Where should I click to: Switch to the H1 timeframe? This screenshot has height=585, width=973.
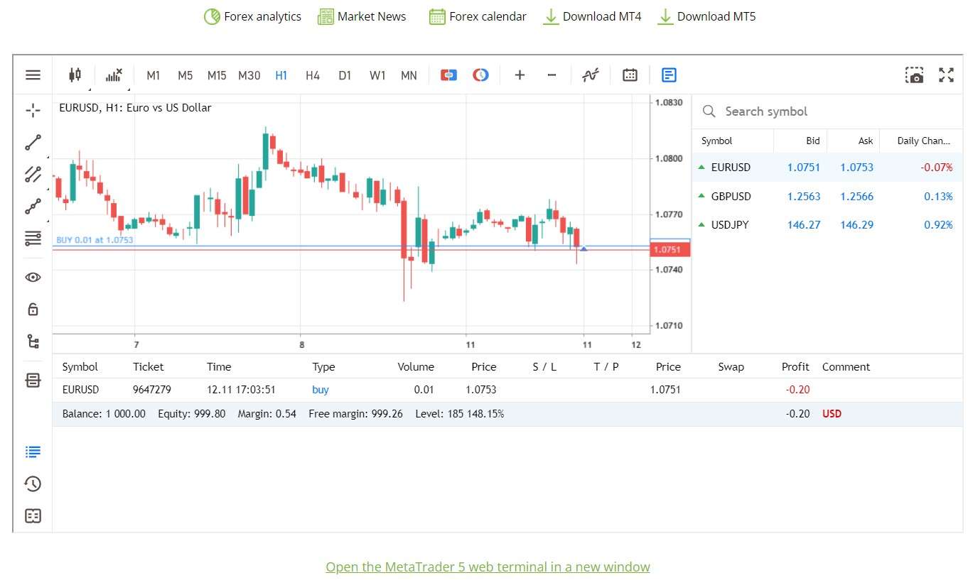tap(281, 75)
